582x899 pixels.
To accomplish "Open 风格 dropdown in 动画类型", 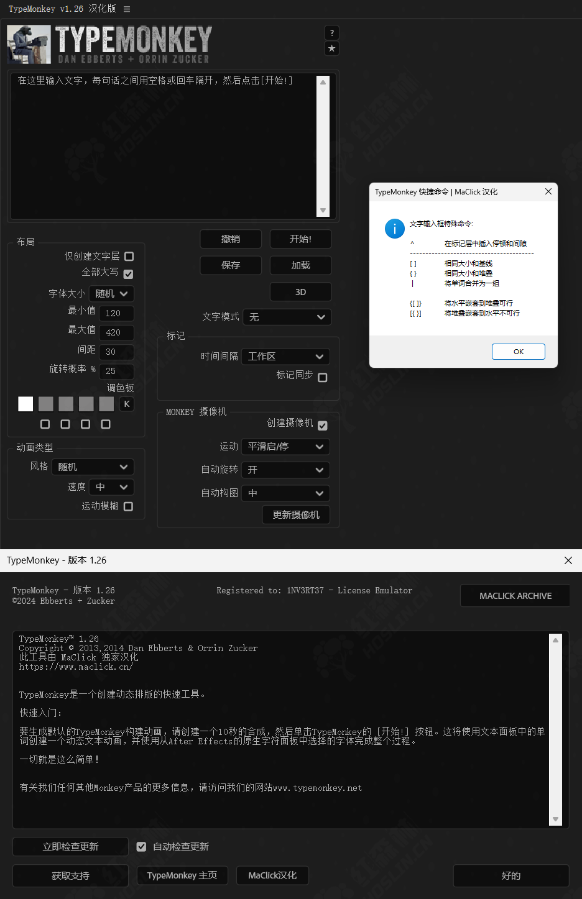I will click(x=93, y=467).
